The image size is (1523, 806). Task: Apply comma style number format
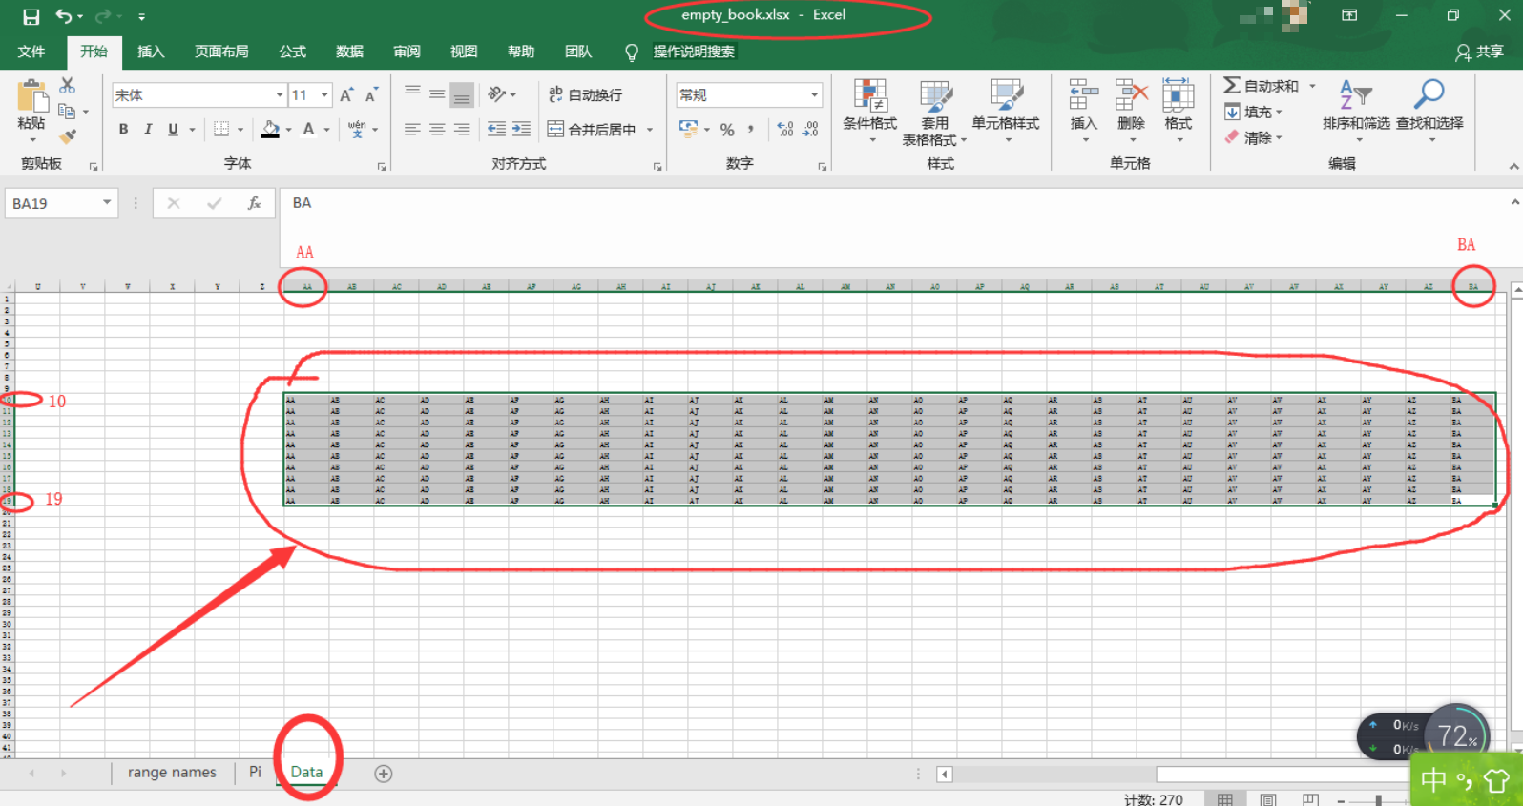click(x=751, y=130)
